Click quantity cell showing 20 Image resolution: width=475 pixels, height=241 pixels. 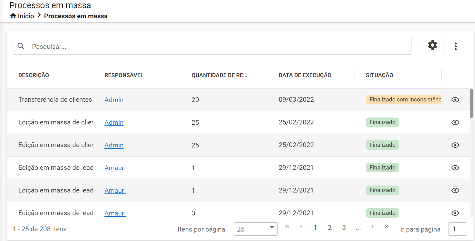tap(195, 100)
